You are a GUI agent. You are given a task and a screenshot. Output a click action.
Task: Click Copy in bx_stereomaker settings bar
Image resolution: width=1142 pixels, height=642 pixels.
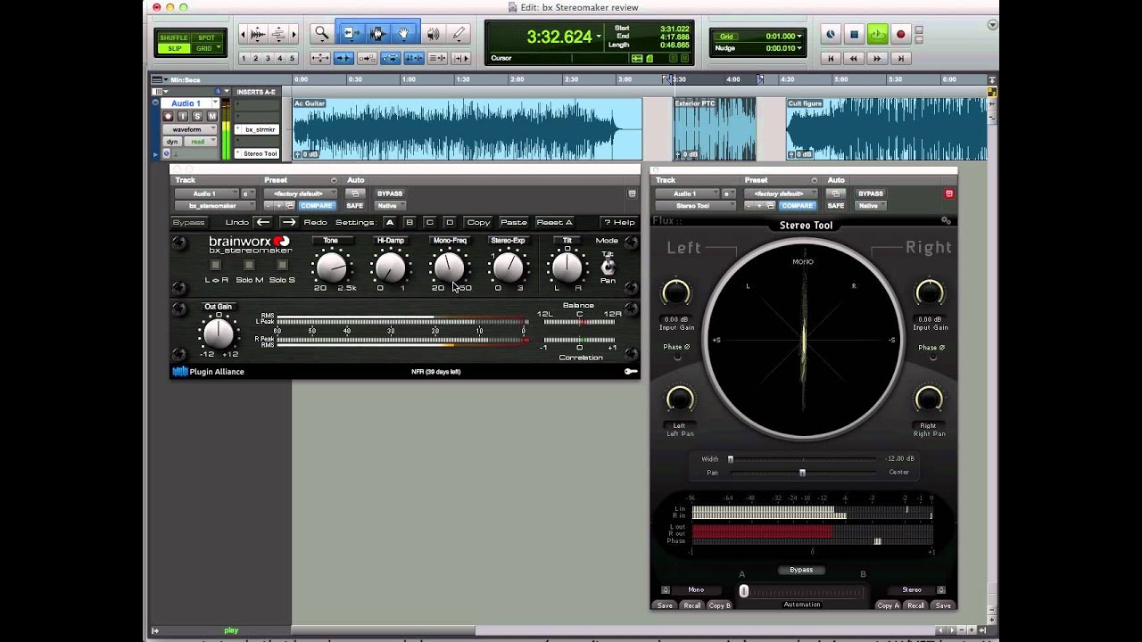(x=478, y=222)
